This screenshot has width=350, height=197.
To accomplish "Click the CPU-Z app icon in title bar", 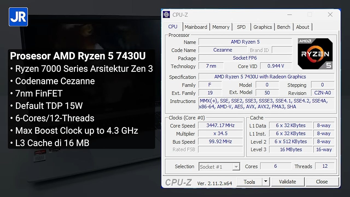I will [166, 15].
